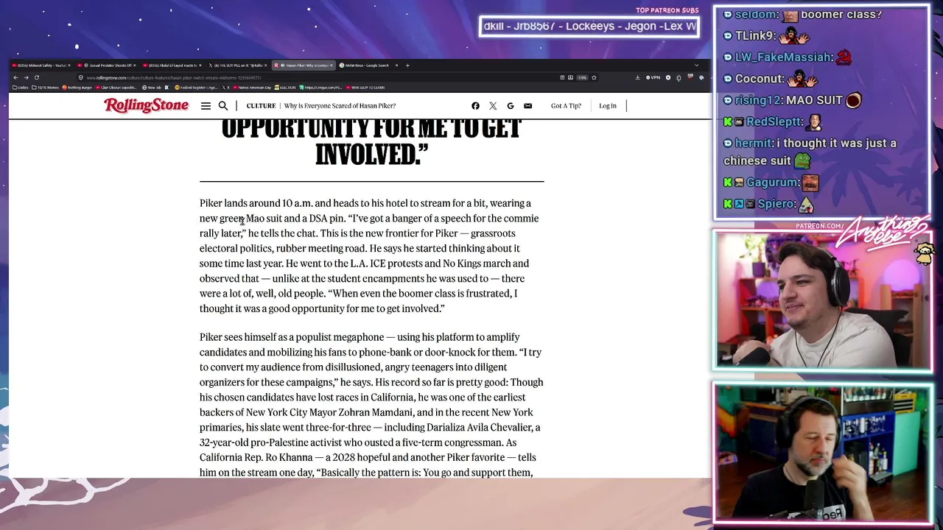The width and height of the screenshot is (943, 530).
Task: Share the article on X
Action: (x=493, y=106)
